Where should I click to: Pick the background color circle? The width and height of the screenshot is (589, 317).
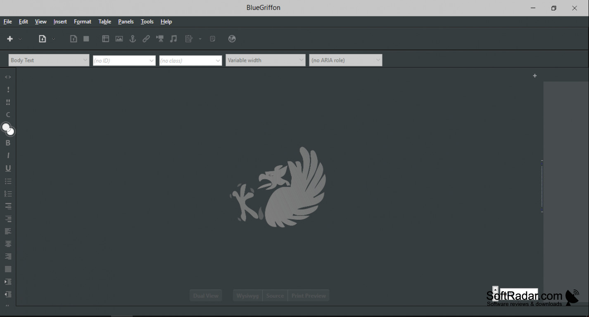coord(11,132)
